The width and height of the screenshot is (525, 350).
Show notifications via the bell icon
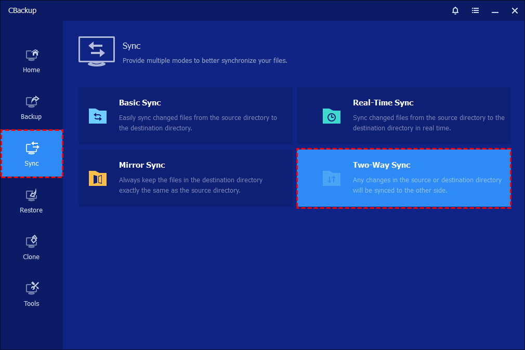pos(455,10)
